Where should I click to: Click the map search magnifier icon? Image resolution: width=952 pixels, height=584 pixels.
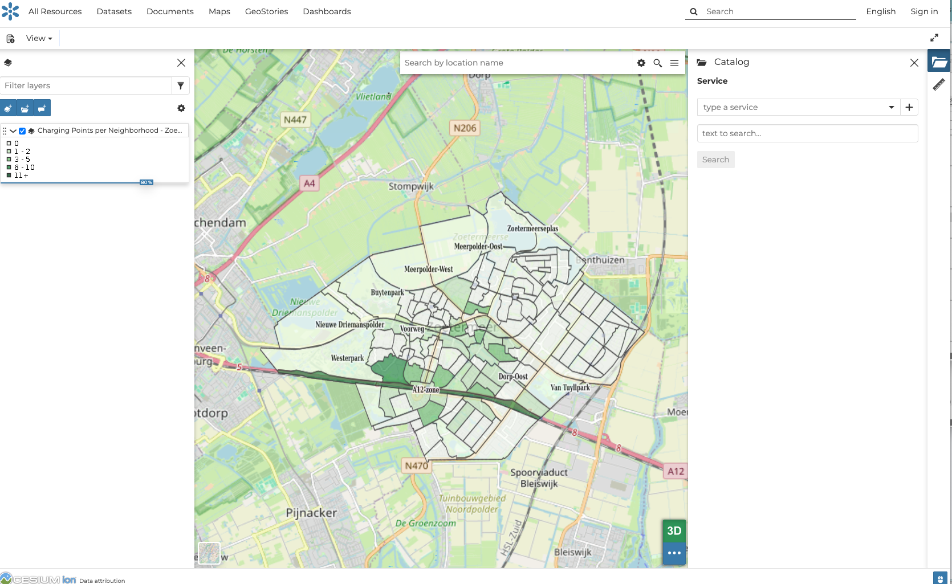pyautogui.click(x=658, y=63)
